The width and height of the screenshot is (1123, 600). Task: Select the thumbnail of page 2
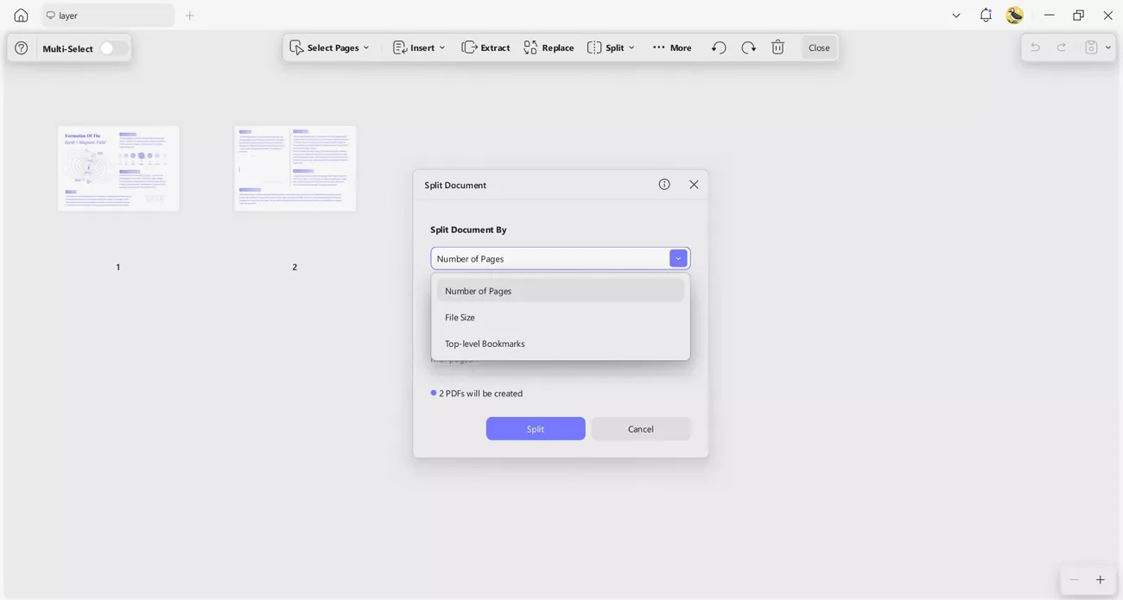click(295, 167)
